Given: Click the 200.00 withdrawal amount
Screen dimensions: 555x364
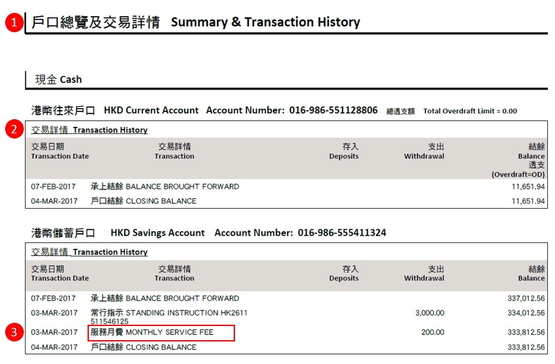Looking at the screenshot, I should point(433,332).
